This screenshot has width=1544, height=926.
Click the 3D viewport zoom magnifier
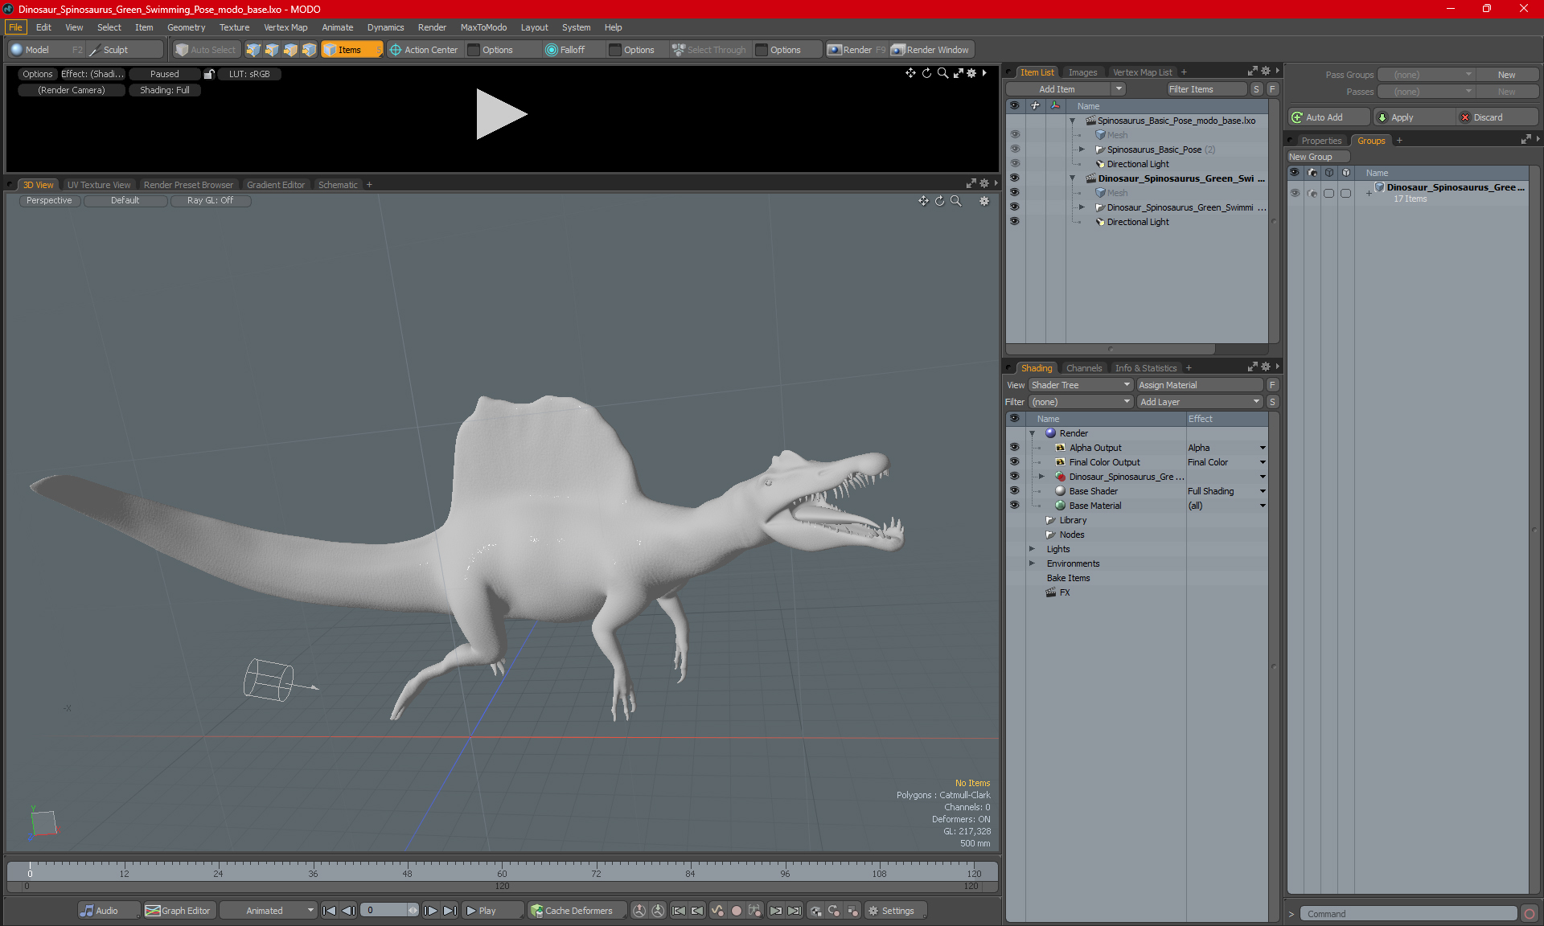pyautogui.click(x=955, y=201)
